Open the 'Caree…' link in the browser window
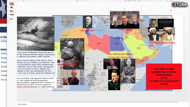This screenshot has width=190, height=107. tap(4, 67)
